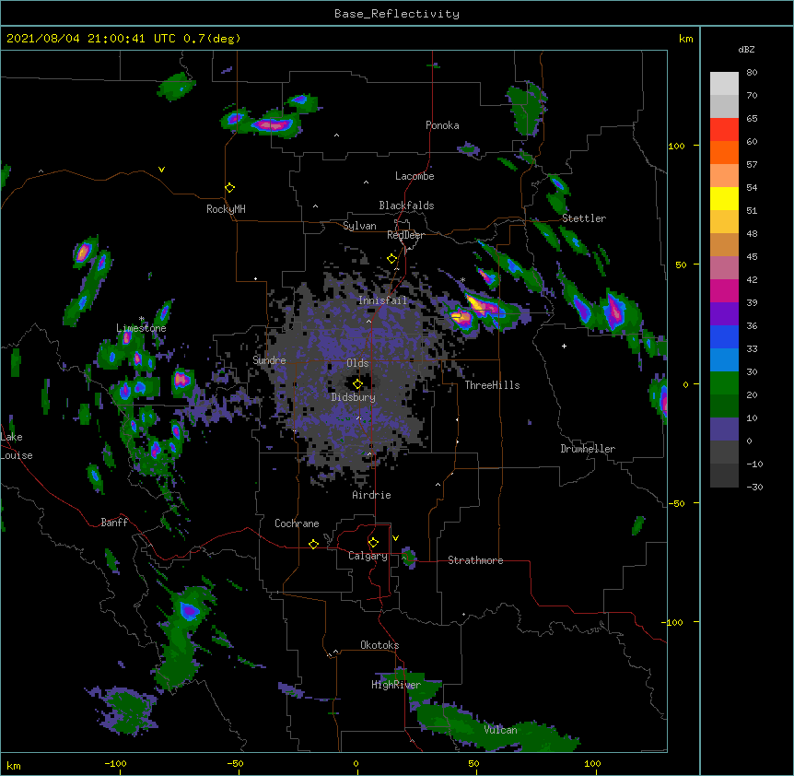Pick the bright yellow 51-54 dBZ legend swatch
This screenshot has height=776, width=794.
pyautogui.click(x=724, y=198)
